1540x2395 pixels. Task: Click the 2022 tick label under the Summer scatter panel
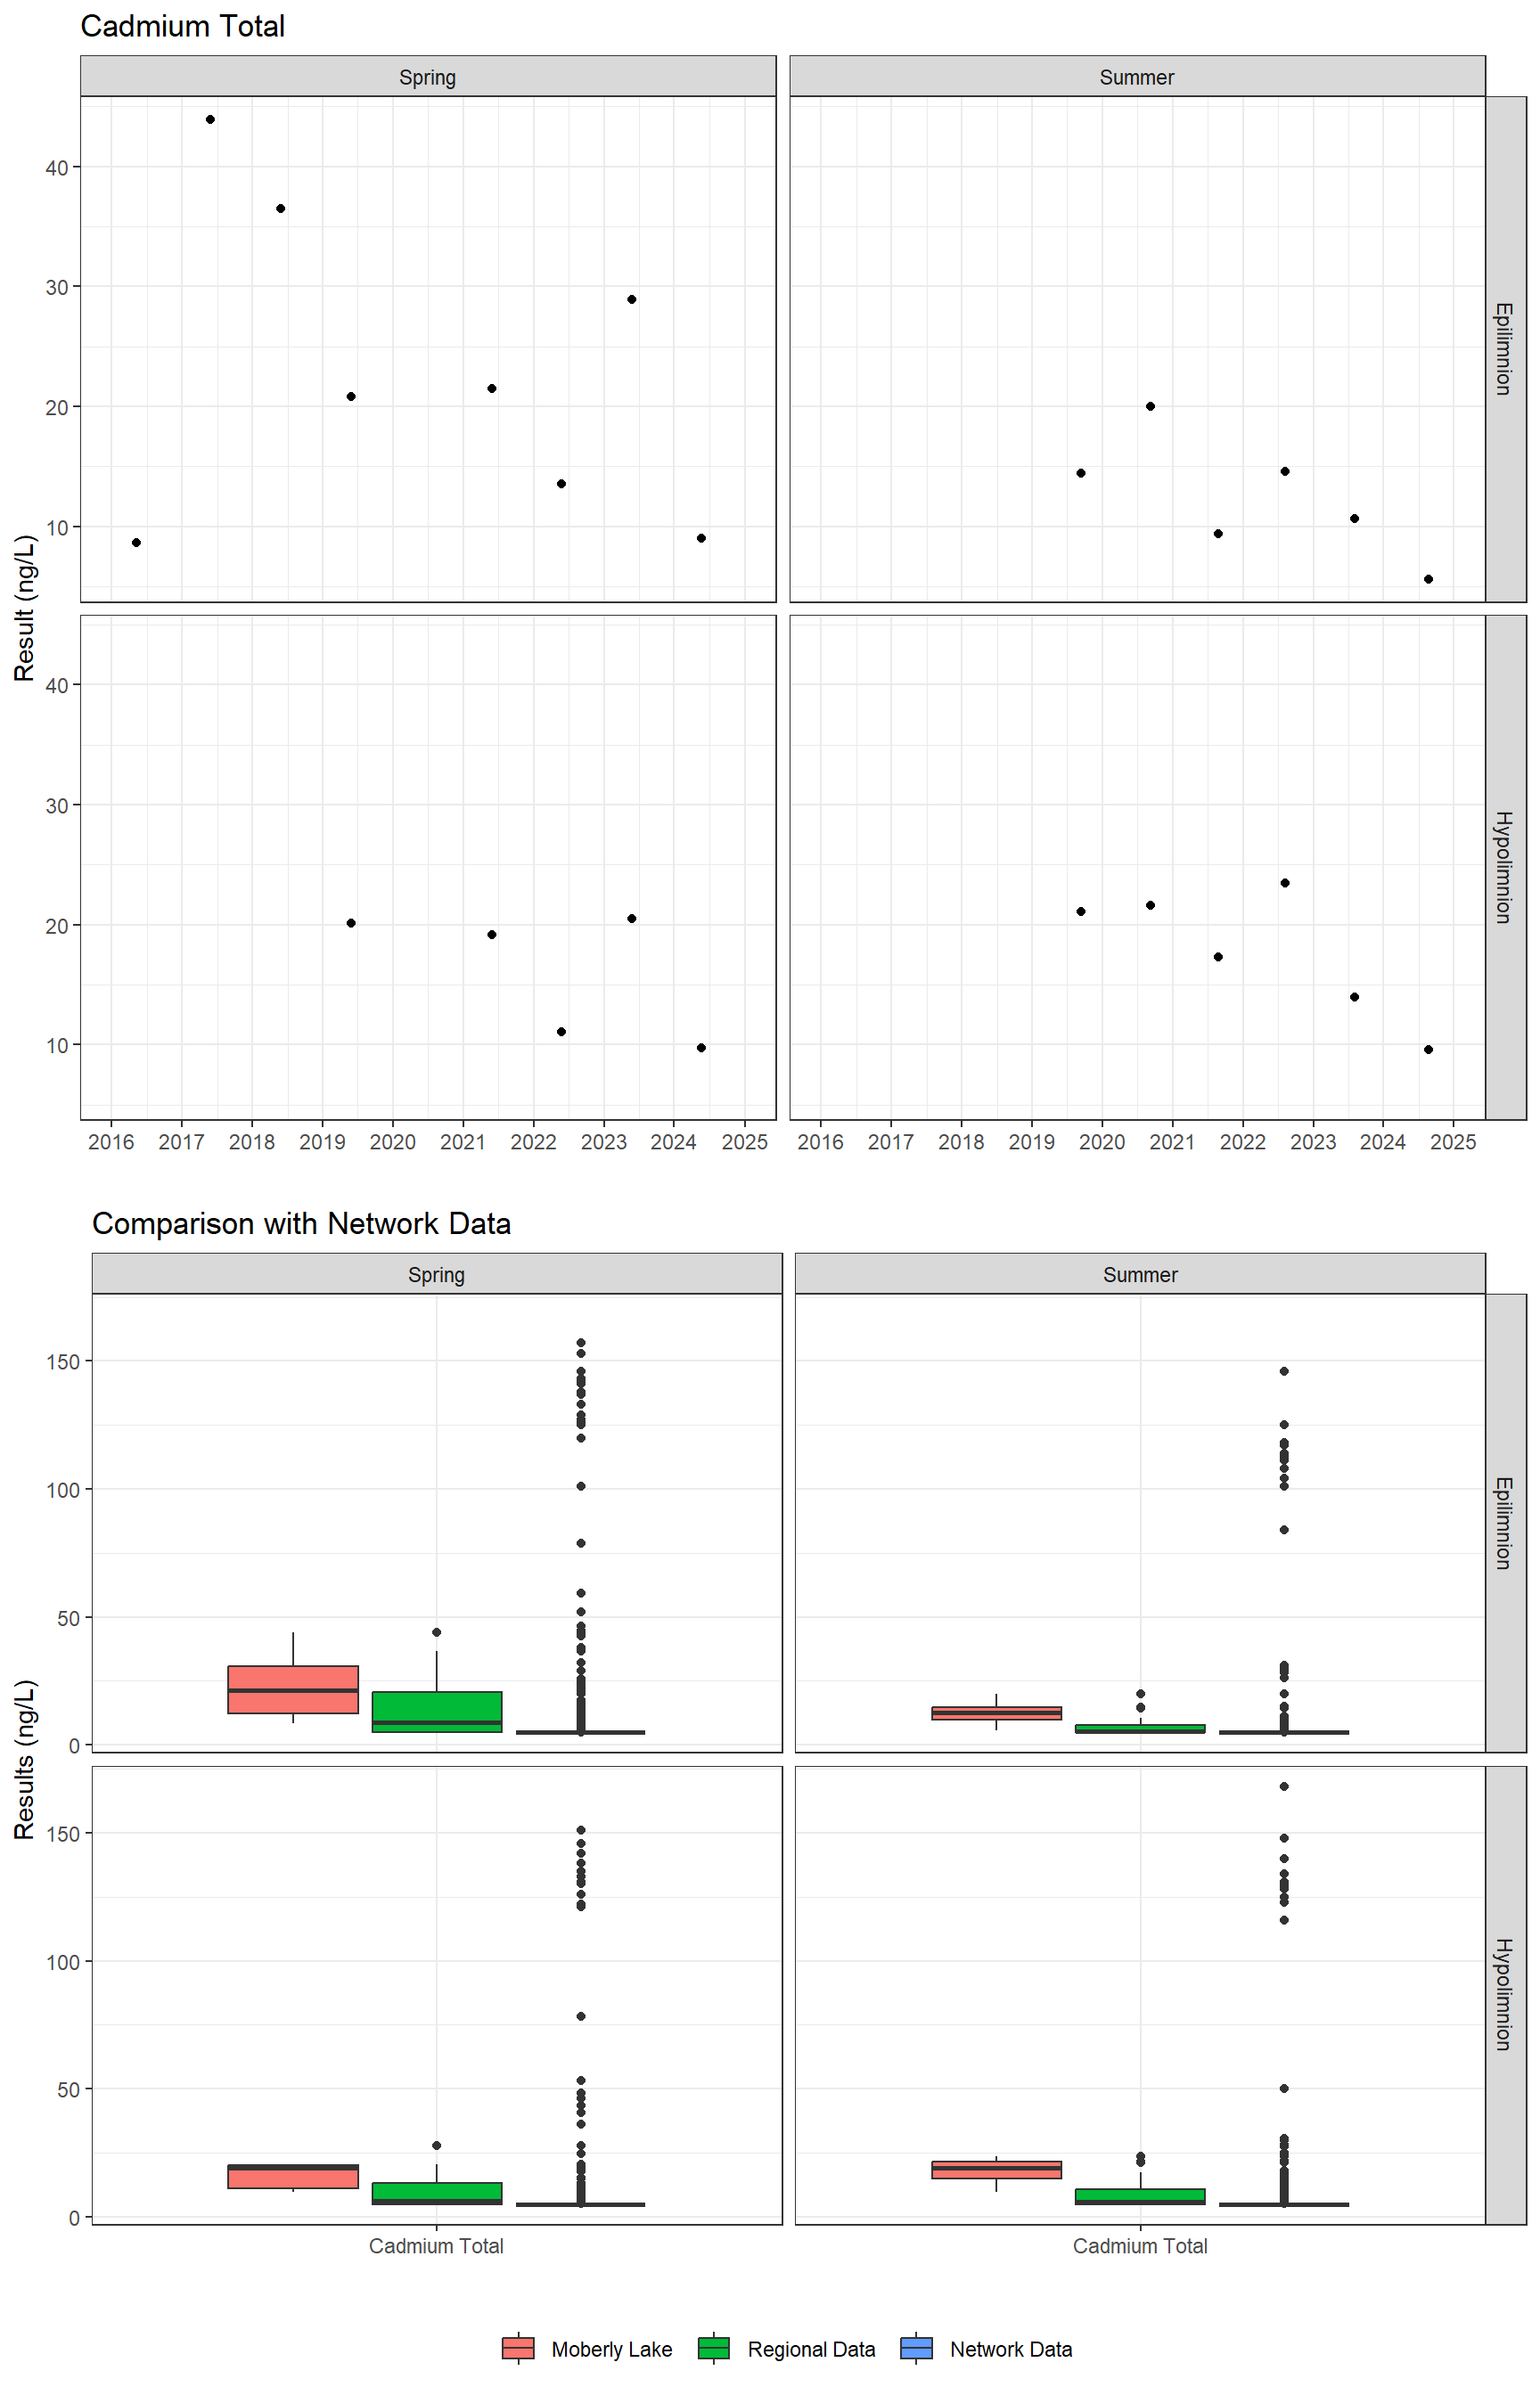pos(1242,1141)
